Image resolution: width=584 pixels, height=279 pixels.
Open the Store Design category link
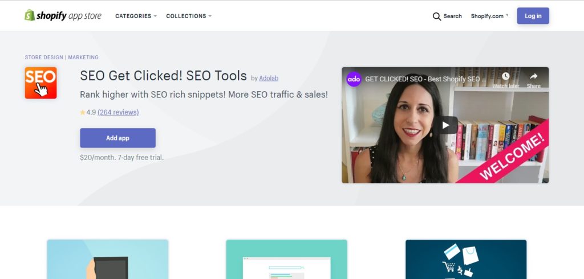click(44, 58)
